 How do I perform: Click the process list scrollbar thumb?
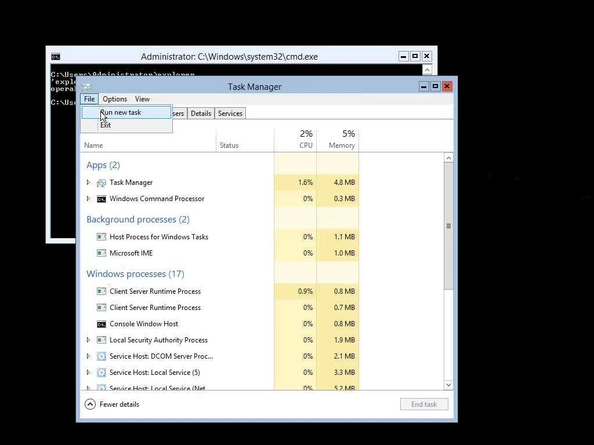pyautogui.click(x=448, y=226)
